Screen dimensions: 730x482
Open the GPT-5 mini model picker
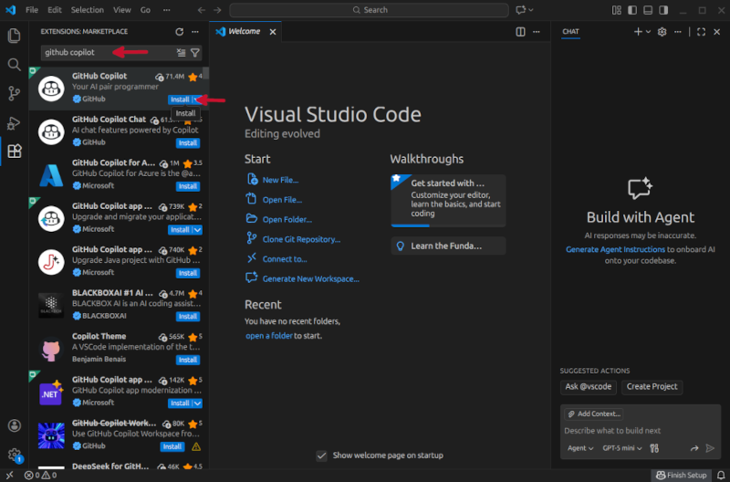point(622,448)
